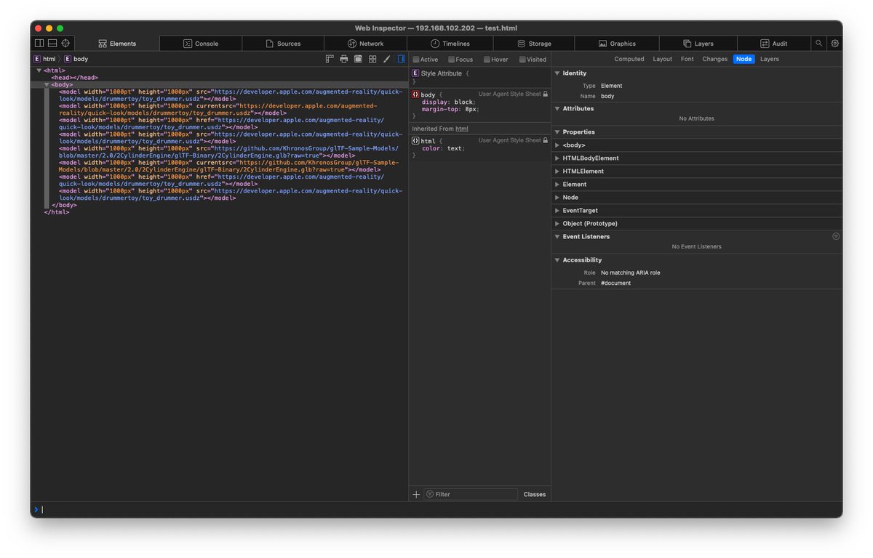Open the Layers tab in the main tab bar

(x=698, y=44)
